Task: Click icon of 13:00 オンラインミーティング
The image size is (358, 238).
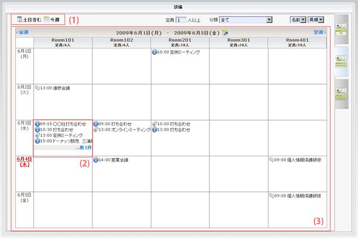Action: [96, 129]
